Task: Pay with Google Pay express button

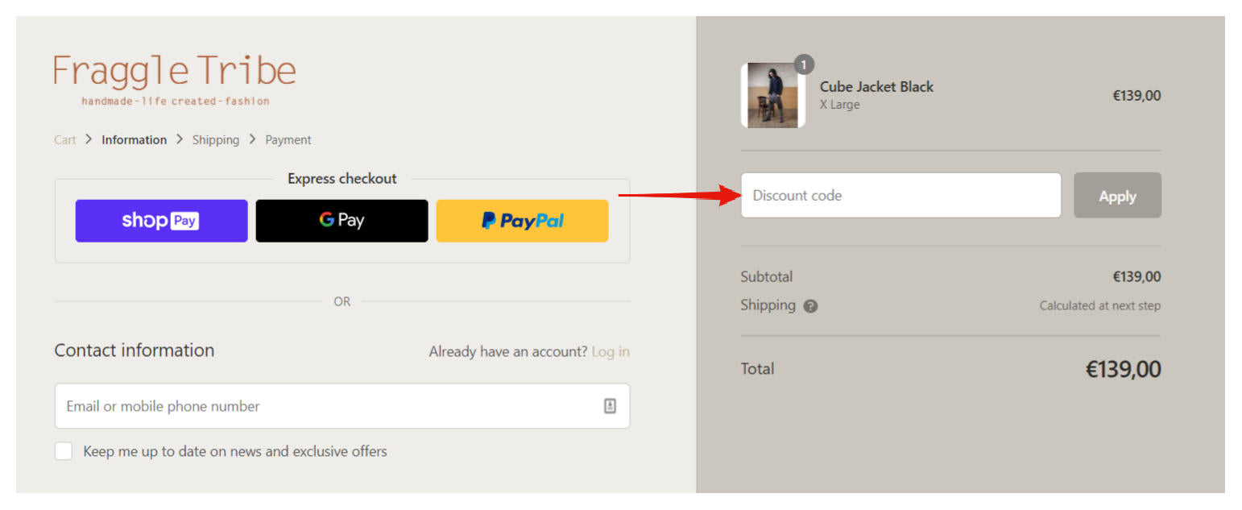Action: pyautogui.click(x=342, y=221)
